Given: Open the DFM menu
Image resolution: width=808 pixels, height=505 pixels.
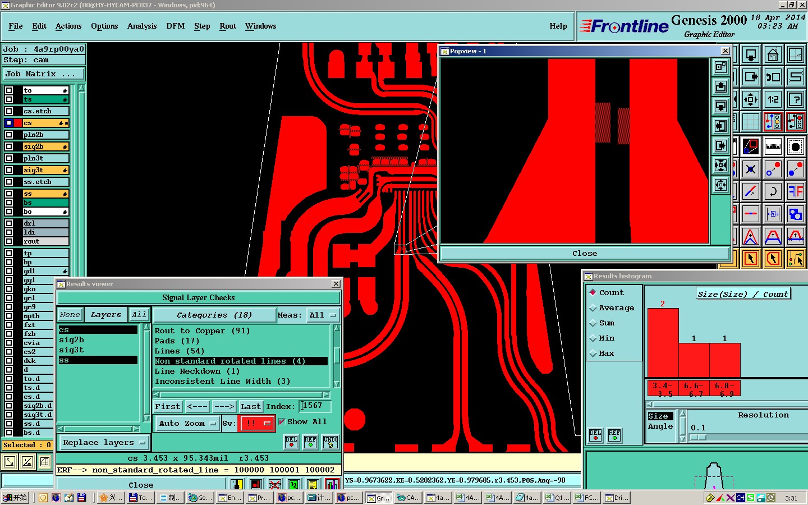Looking at the screenshot, I should pyautogui.click(x=175, y=26).
